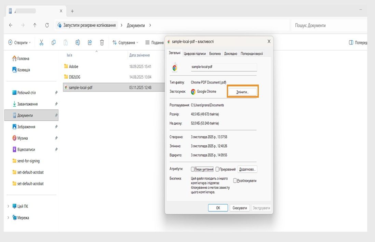Click the Пошук: Документи search box

pyautogui.click(x=329, y=25)
